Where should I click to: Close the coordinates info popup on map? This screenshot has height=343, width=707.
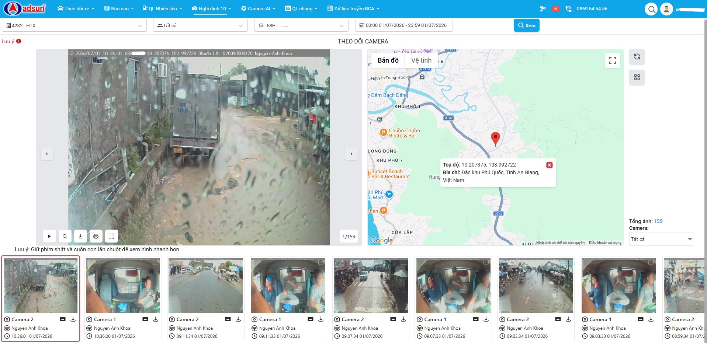click(x=550, y=165)
